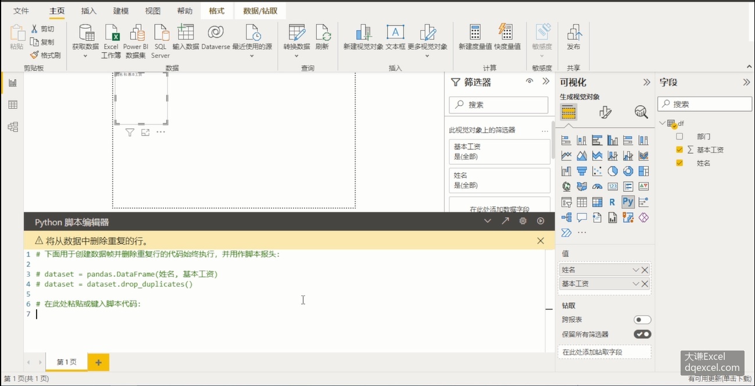Click the 新建度量值 button
755x386 pixels.
pyautogui.click(x=475, y=38)
